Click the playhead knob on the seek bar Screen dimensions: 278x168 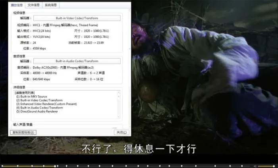coord(55,166)
